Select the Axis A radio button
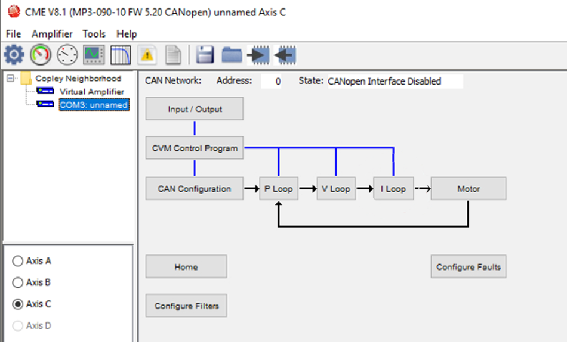This screenshot has width=567, height=342. point(18,261)
